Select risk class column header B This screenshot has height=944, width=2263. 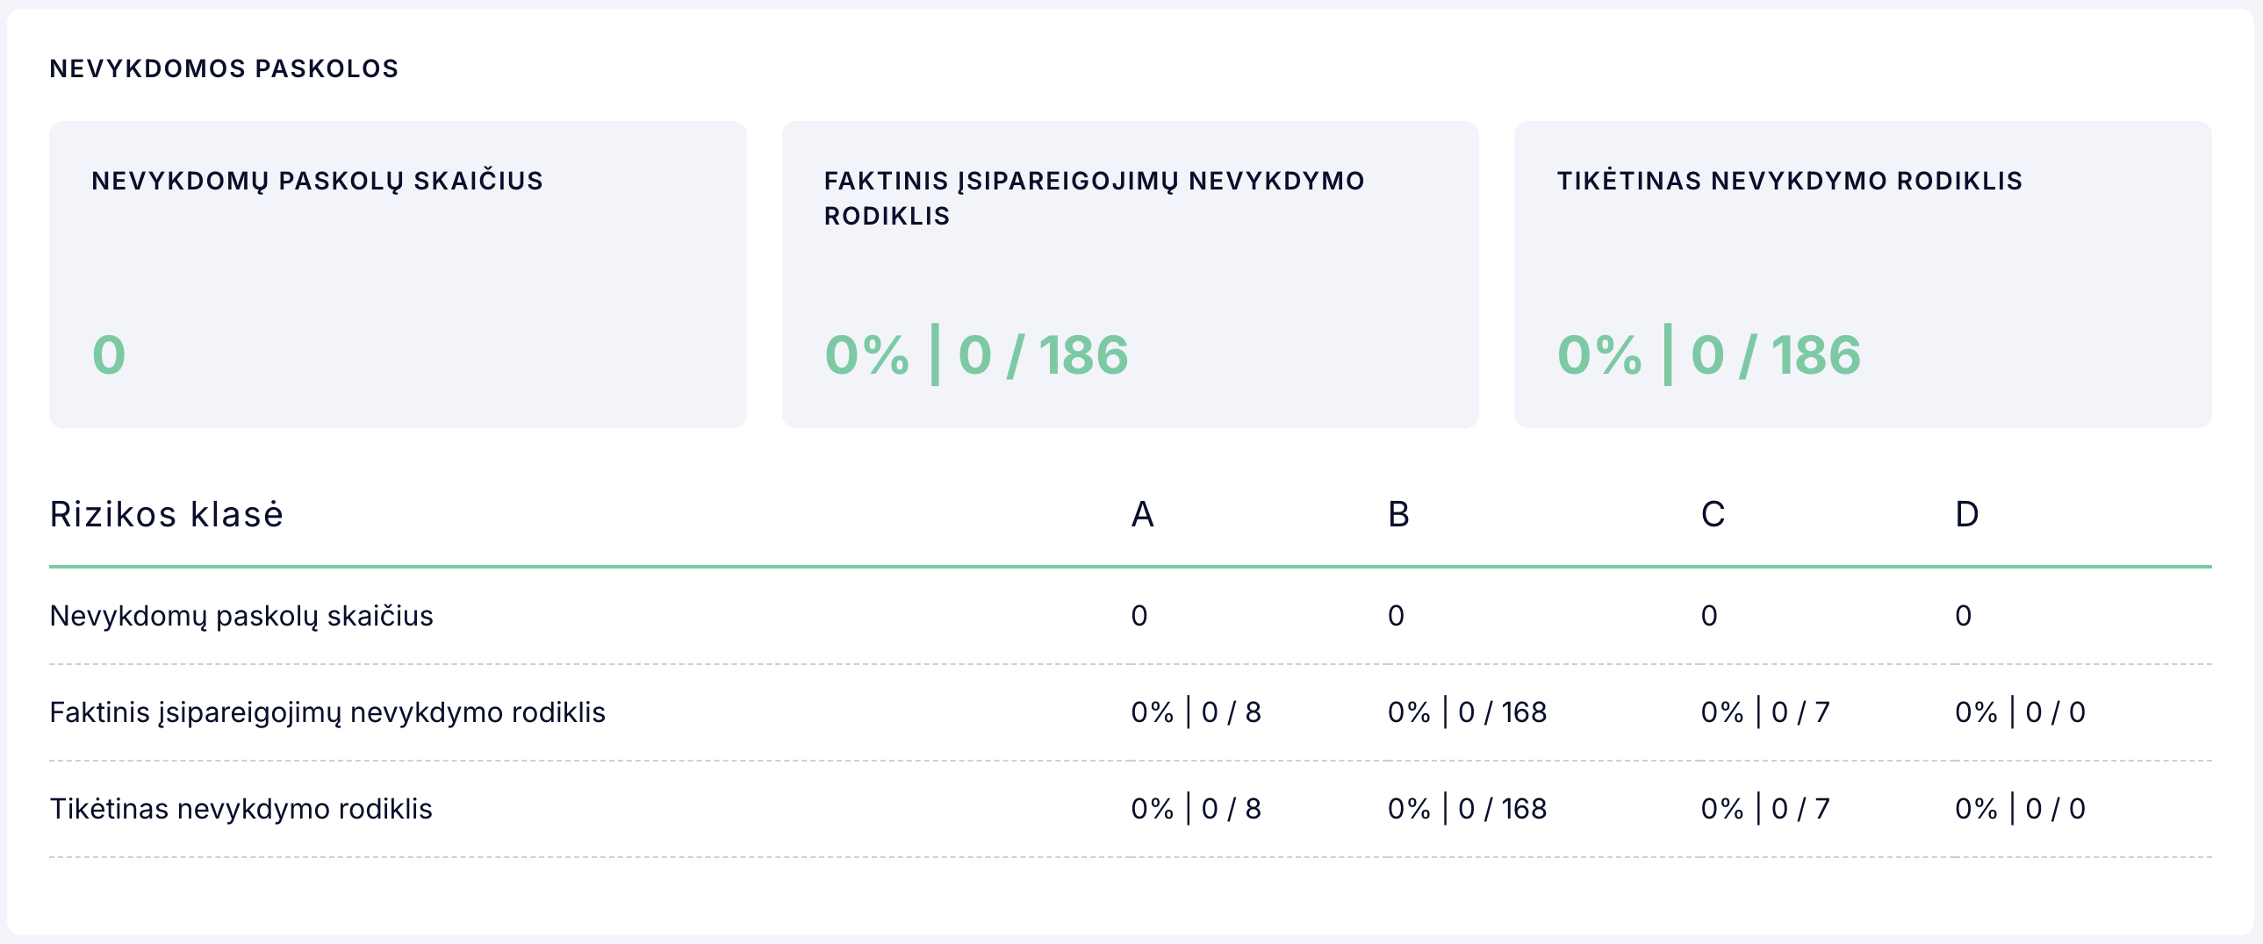[1398, 515]
